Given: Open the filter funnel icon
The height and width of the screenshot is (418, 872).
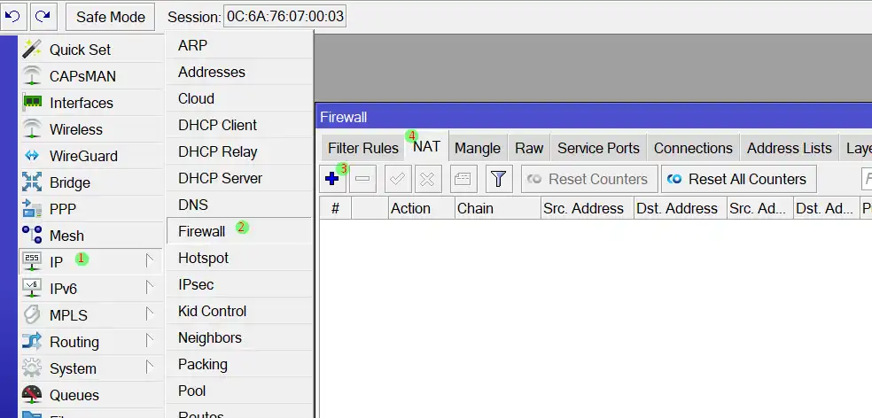Looking at the screenshot, I should click(499, 179).
